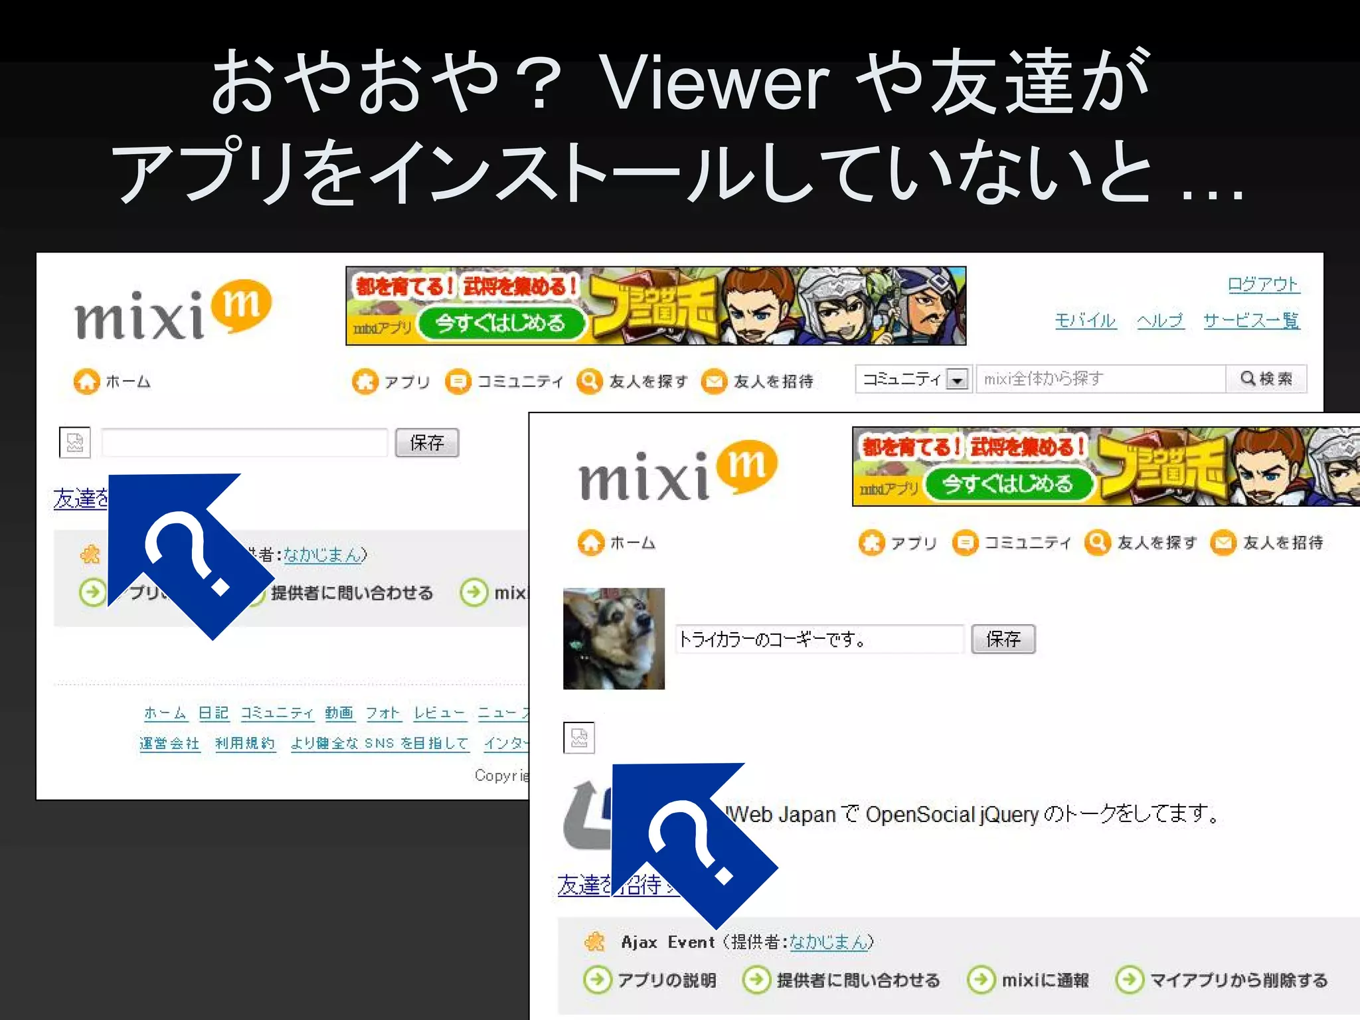Image resolution: width=1360 pixels, height=1020 pixels.
Task: Open the ヘルプ link
Action: click(1160, 321)
